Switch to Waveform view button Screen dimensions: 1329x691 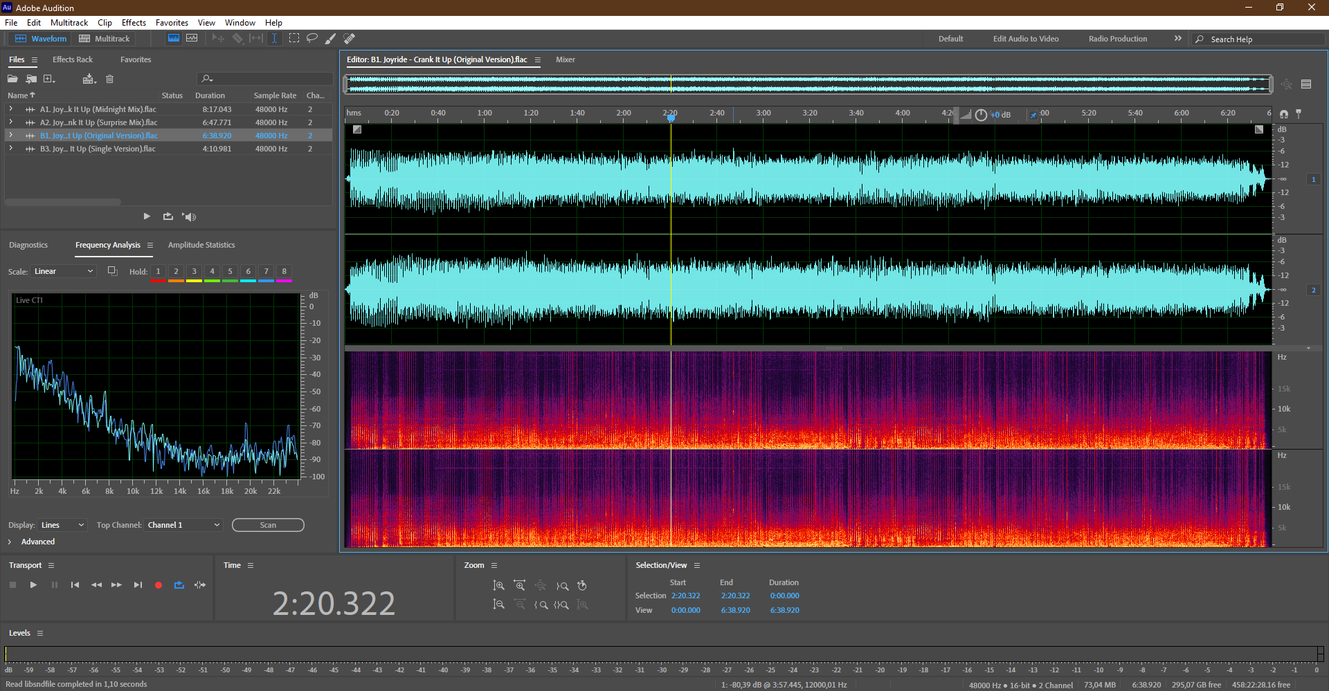(41, 39)
